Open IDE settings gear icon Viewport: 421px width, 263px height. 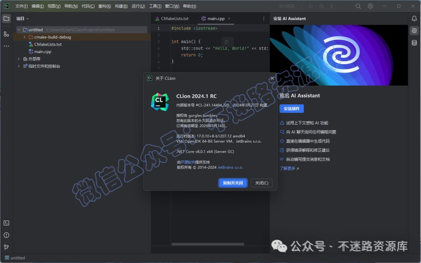[370, 6]
